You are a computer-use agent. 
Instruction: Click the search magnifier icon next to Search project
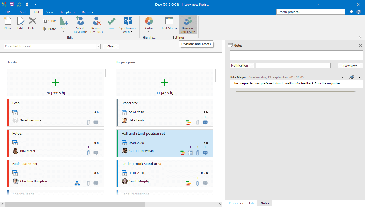click(x=351, y=12)
